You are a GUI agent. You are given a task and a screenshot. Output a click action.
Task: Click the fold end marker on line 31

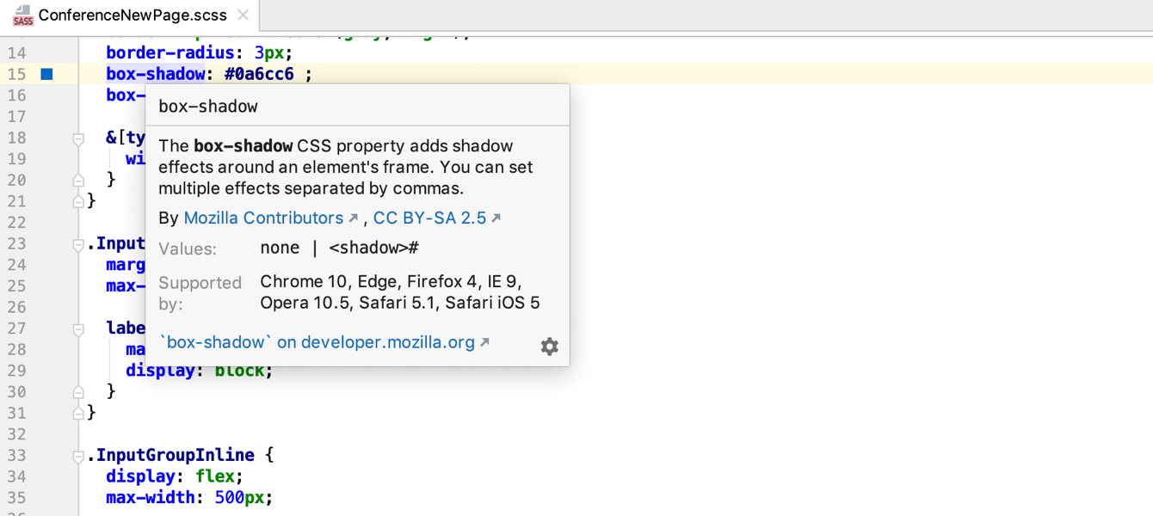(78, 413)
